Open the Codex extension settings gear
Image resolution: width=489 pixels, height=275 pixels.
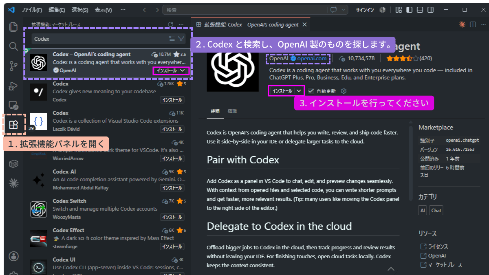[344, 91]
